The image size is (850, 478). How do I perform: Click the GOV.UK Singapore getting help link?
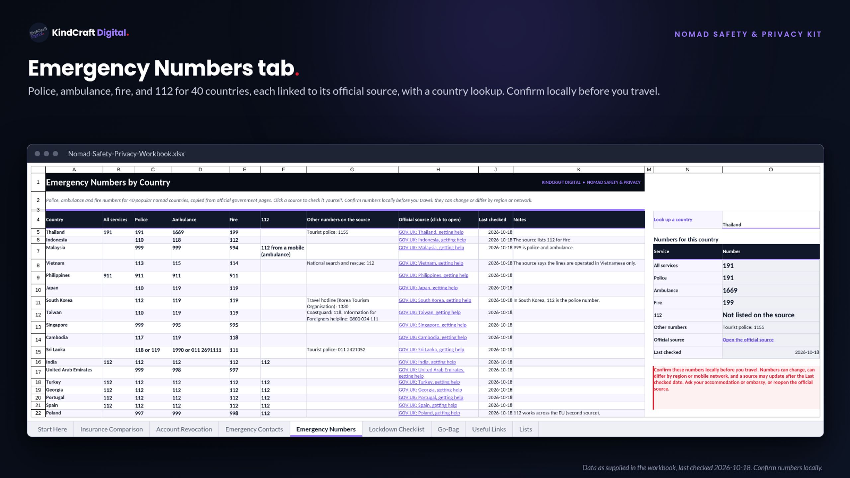(432, 325)
